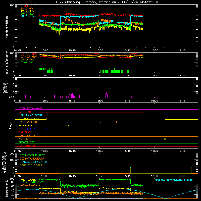Click the SAA_FLAG label
The image size is (201, 201).
25,132
